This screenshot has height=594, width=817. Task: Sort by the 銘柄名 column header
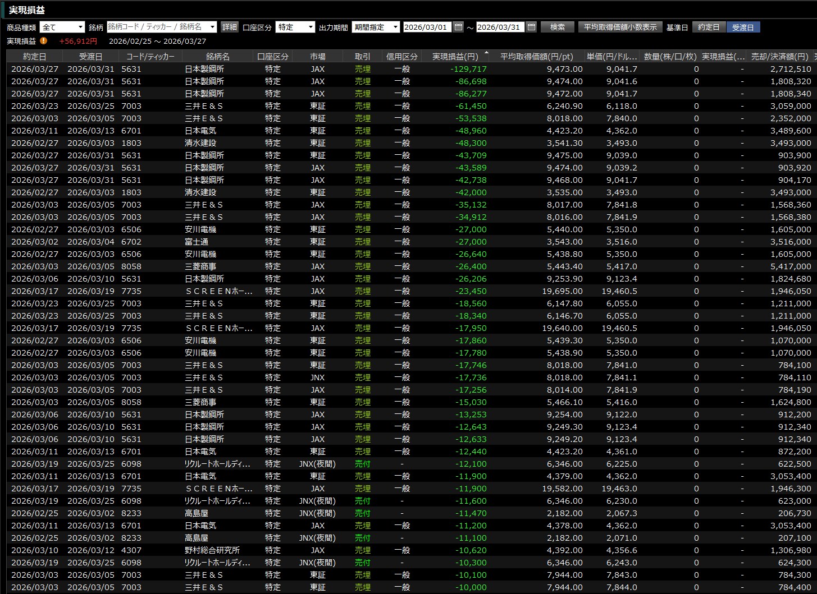click(217, 57)
